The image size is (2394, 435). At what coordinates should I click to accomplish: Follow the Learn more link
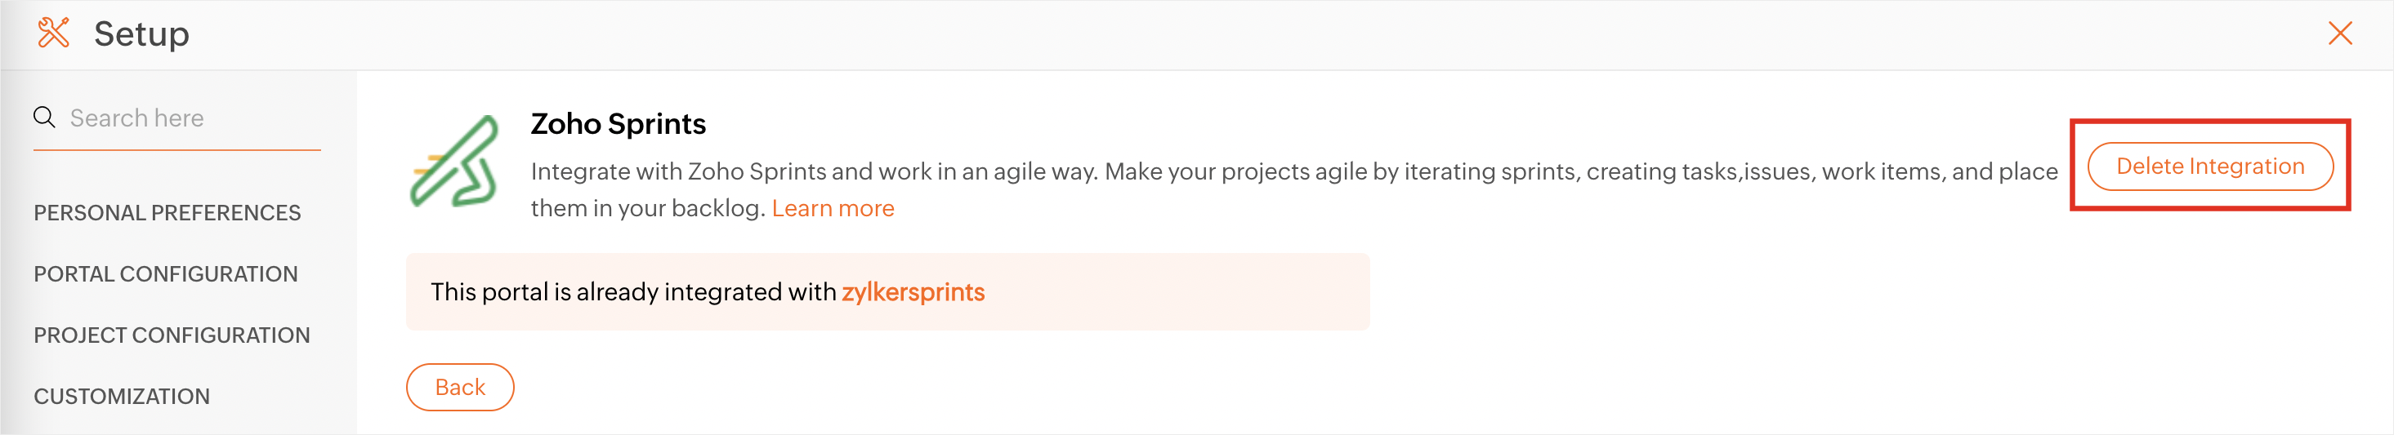click(x=833, y=209)
